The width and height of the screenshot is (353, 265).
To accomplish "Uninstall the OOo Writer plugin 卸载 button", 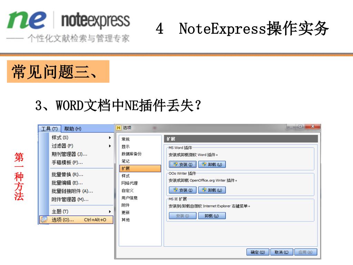I will pos(212,190).
